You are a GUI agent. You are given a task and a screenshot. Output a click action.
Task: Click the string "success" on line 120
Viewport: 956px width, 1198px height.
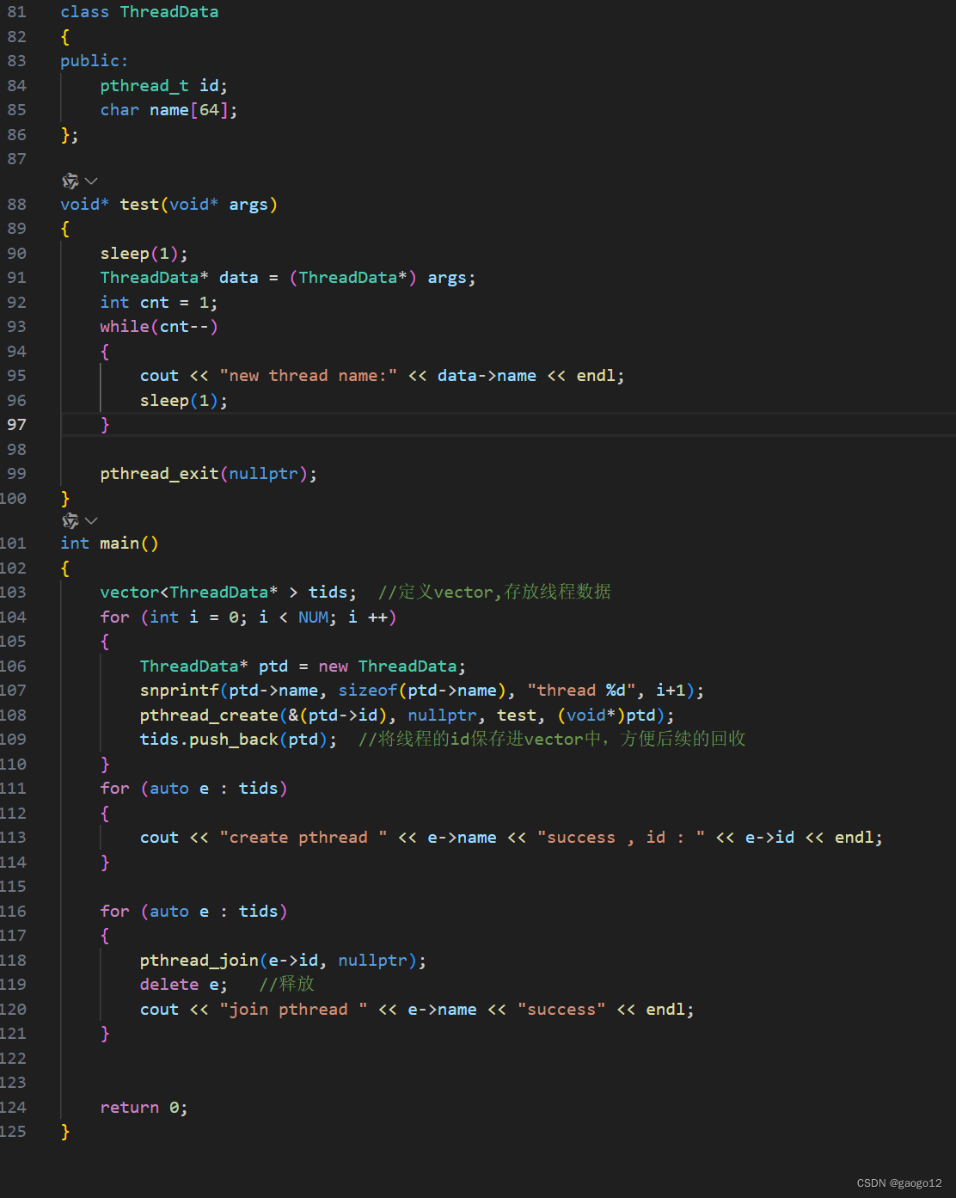pos(561,1010)
